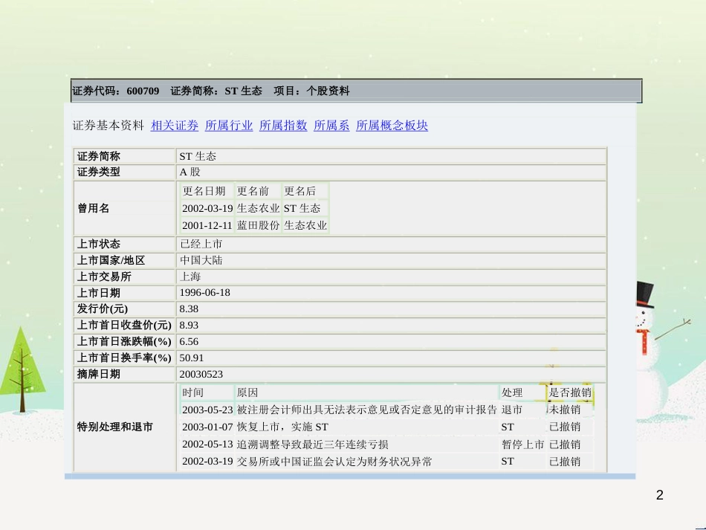The width and height of the screenshot is (706, 530).
Task: Click the 曾用名 row label
Action: pyautogui.click(x=93, y=208)
